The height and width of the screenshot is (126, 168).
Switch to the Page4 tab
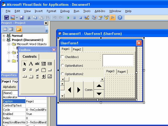click(122, 72)
